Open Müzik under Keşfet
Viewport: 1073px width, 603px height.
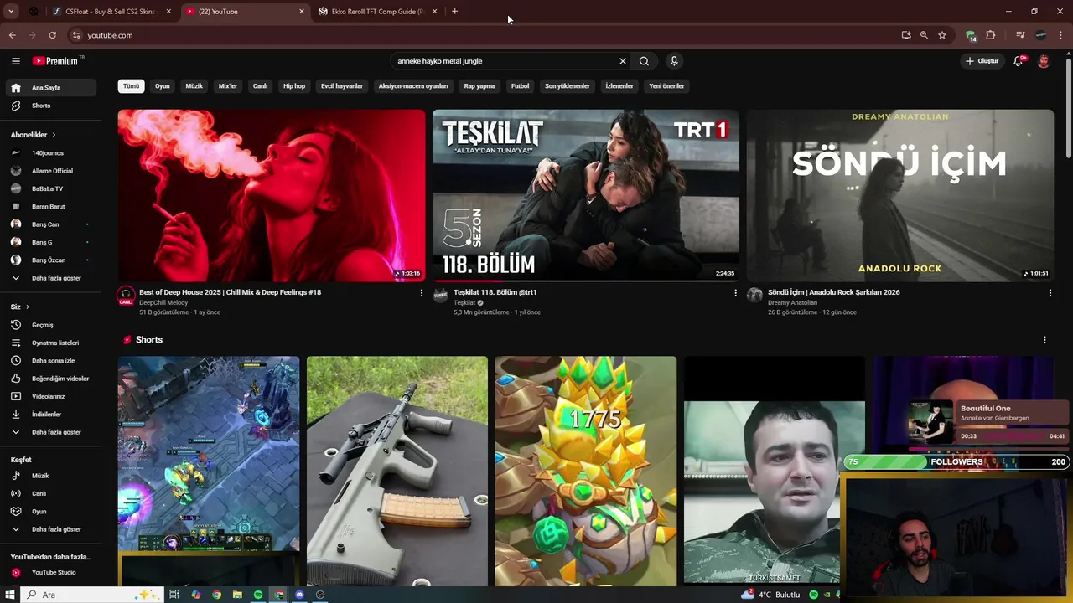(x=51, y=476)
